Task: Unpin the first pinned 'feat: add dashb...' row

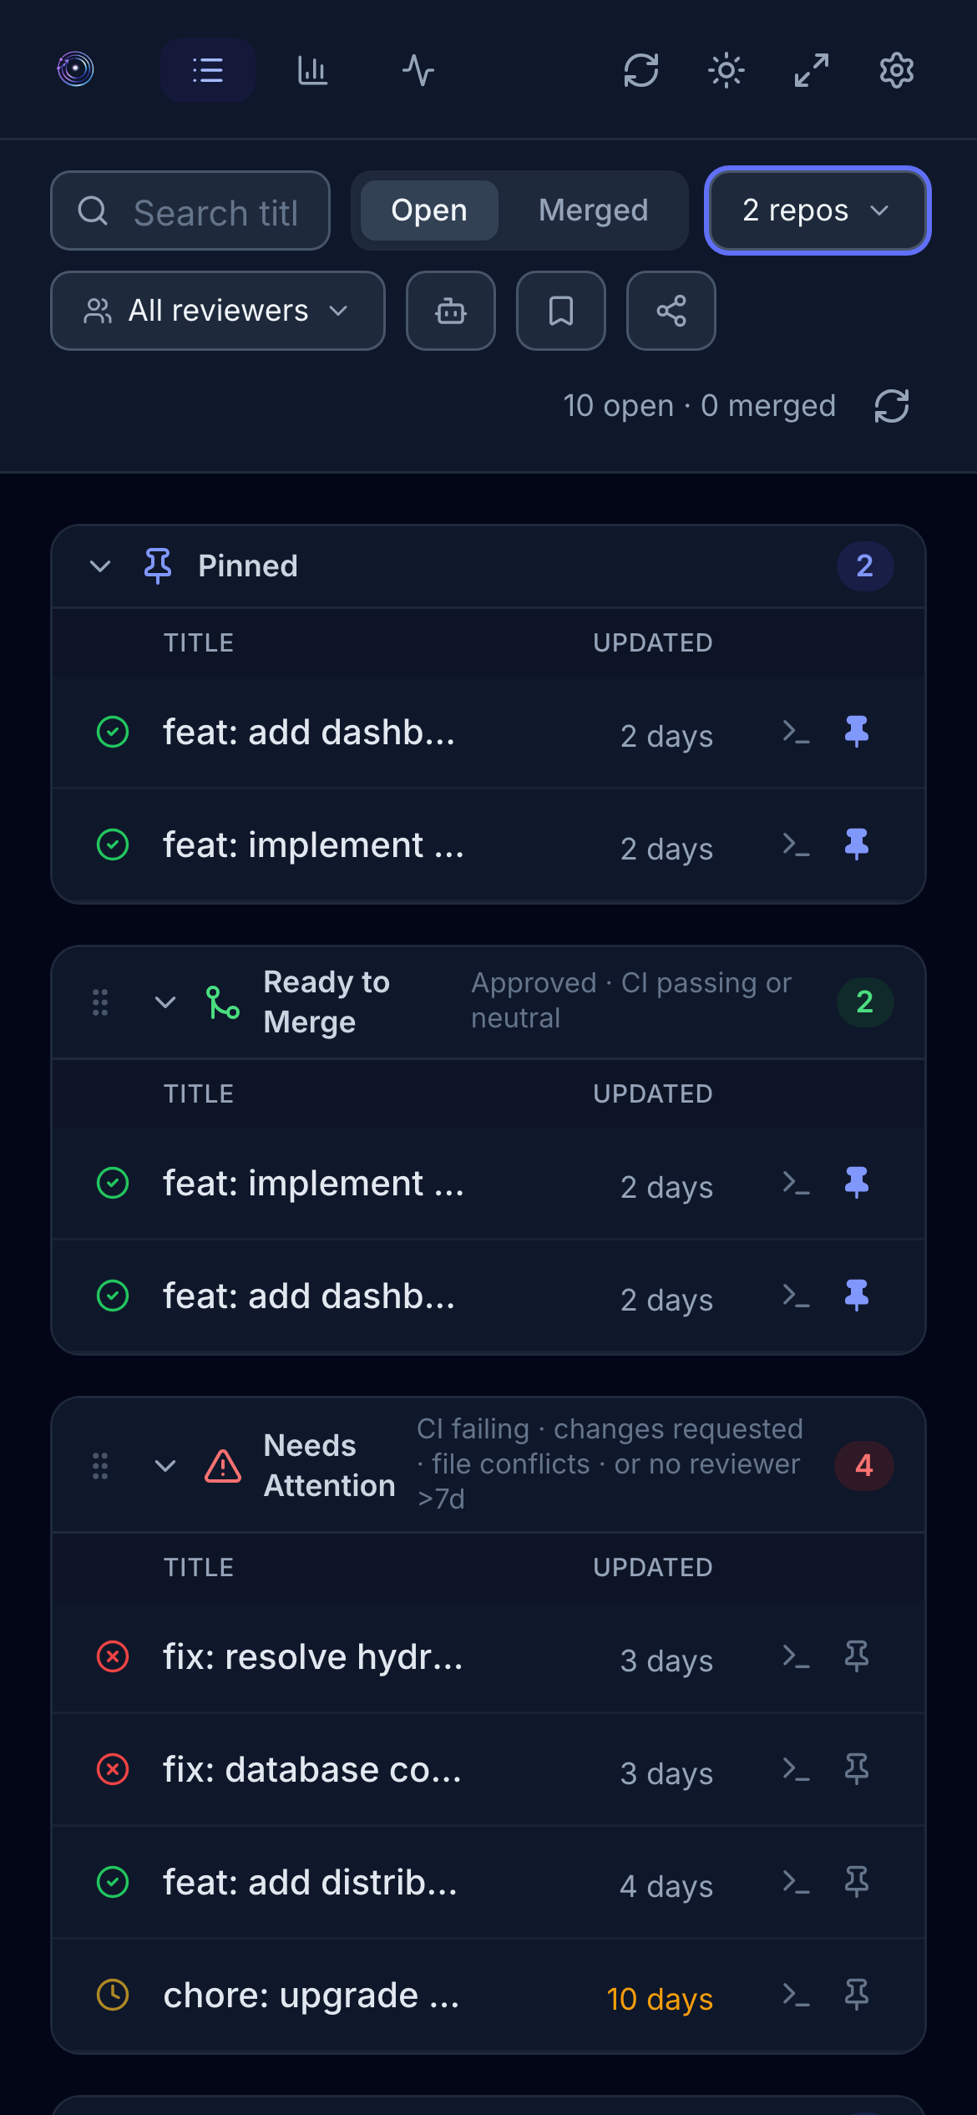Action: [x=857, y=732]
